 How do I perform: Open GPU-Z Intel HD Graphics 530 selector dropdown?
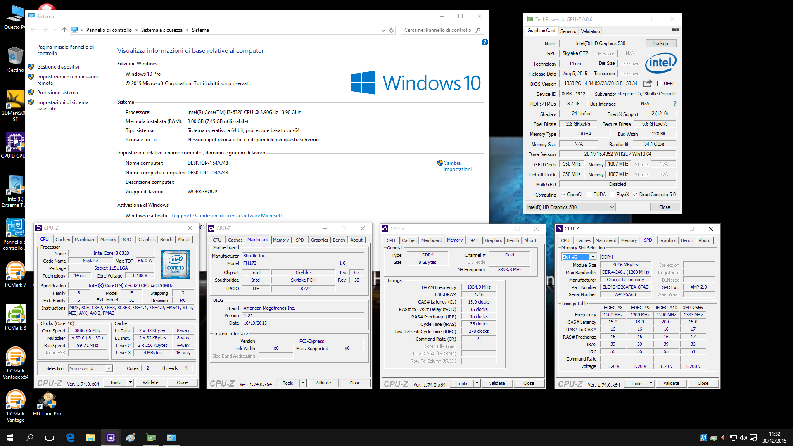570,207
